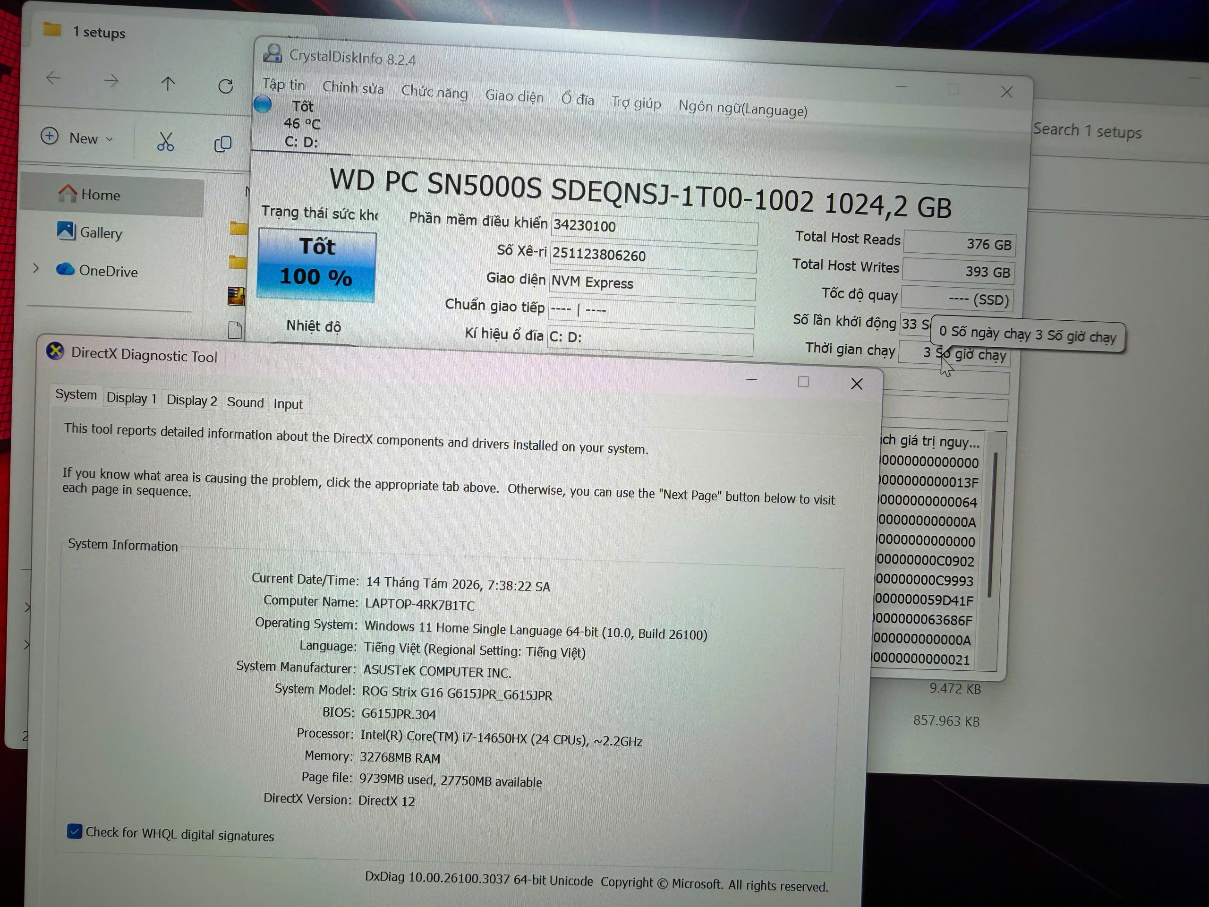Go back in File Explorer
Viewport: 1209px width, 907px height.
point(53,78)
